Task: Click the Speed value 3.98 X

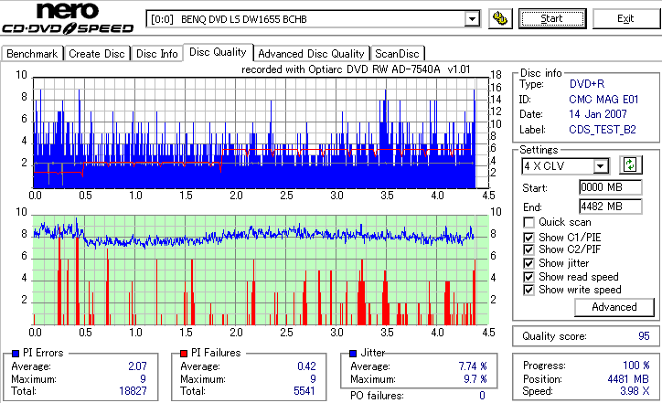Action: pos(635,391)
